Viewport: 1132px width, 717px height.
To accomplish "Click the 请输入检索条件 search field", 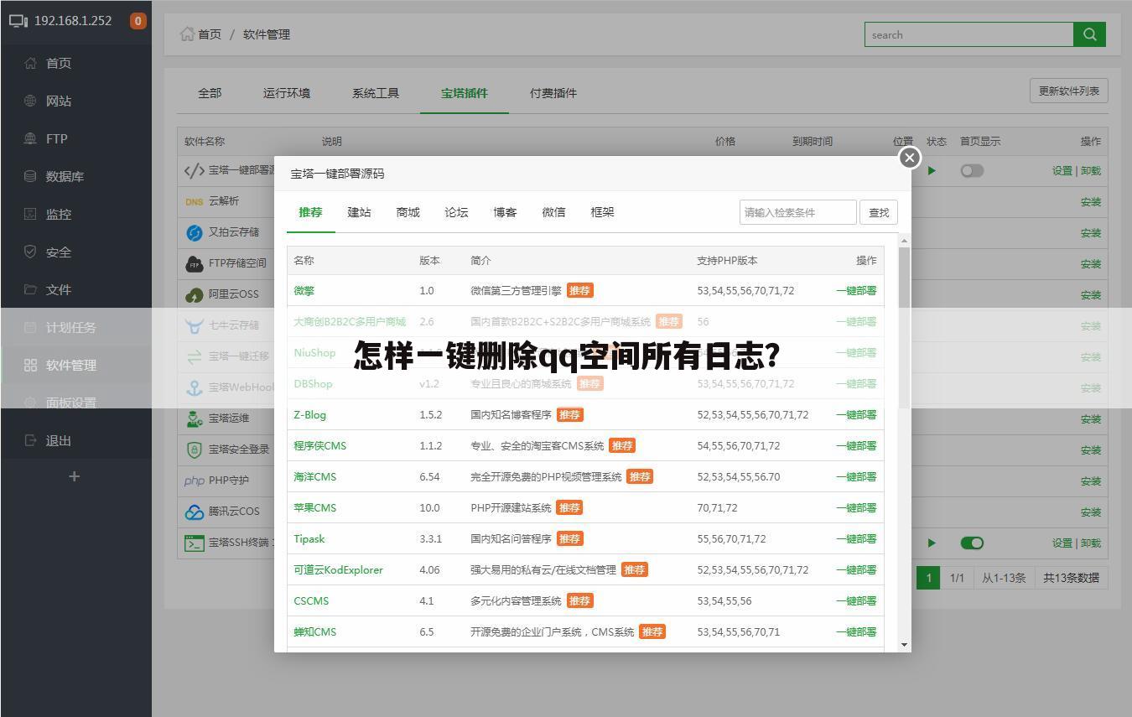I will tap(797, 213).
